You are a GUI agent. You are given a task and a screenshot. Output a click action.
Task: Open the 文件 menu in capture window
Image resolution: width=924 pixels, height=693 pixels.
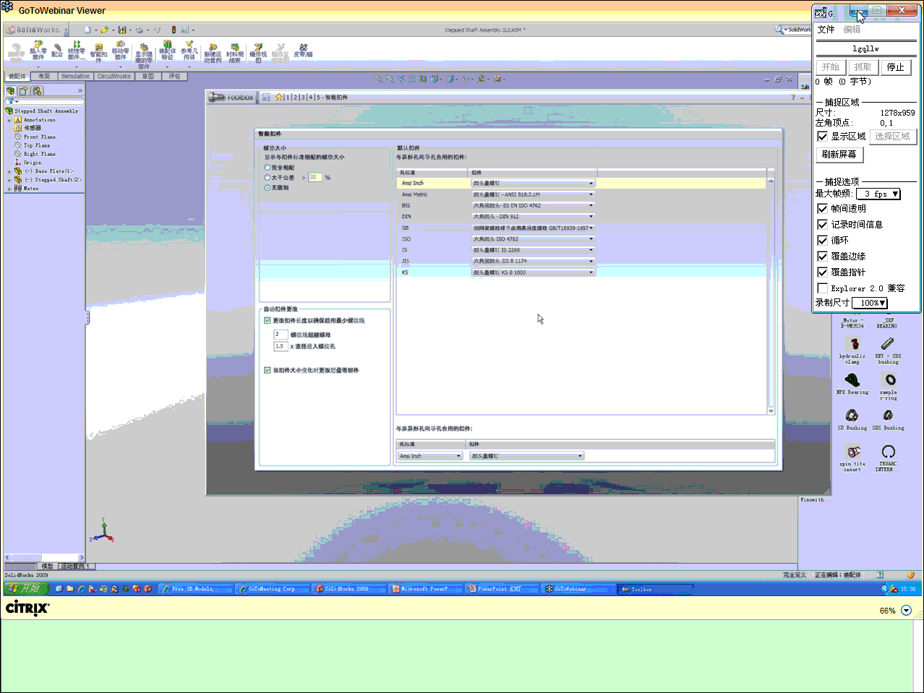826,30
